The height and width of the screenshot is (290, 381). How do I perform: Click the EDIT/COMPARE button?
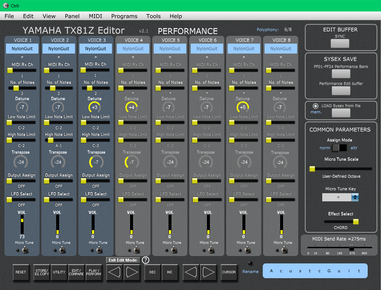tap(76, 272)
